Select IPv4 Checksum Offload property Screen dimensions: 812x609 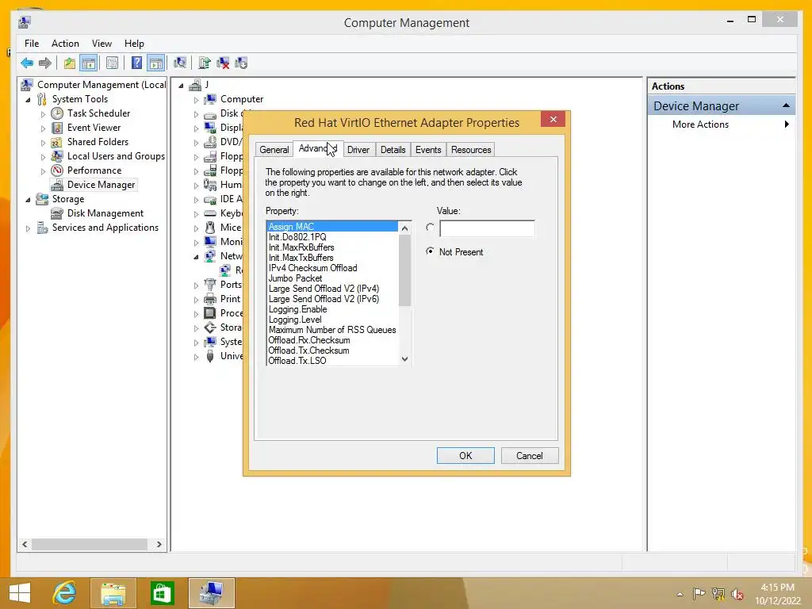coord(312,268)
